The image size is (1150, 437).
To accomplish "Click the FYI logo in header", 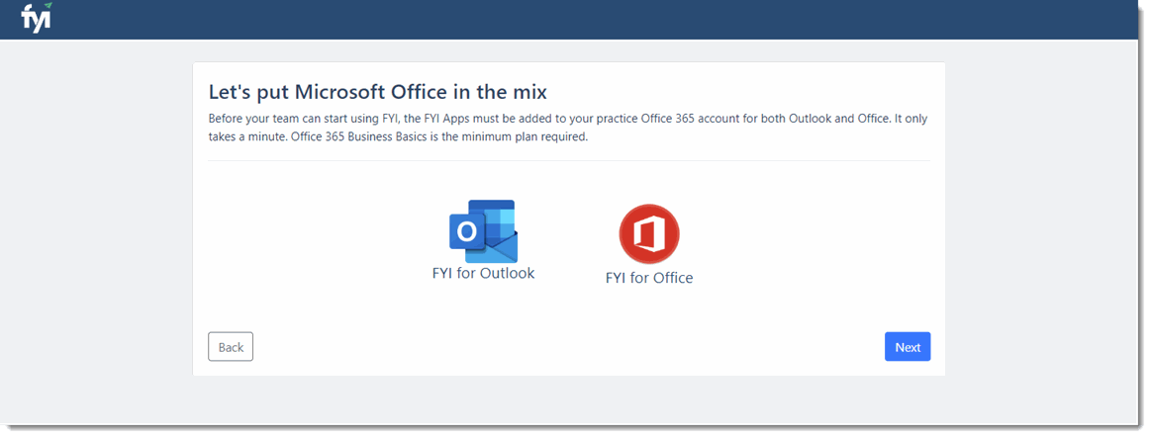I will [36, 19].
